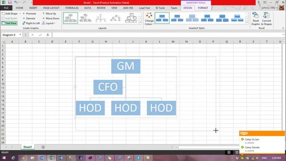Open the Name Box dropdown arrow

click(x=20, y=35)
